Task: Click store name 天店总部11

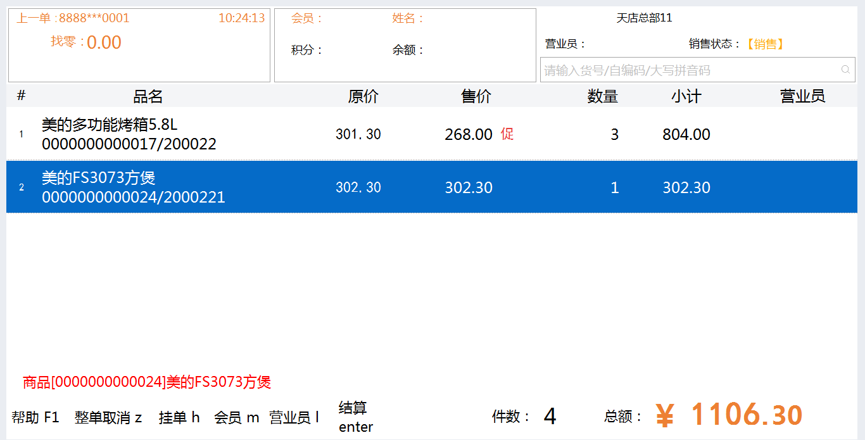Action: (645, 18)
